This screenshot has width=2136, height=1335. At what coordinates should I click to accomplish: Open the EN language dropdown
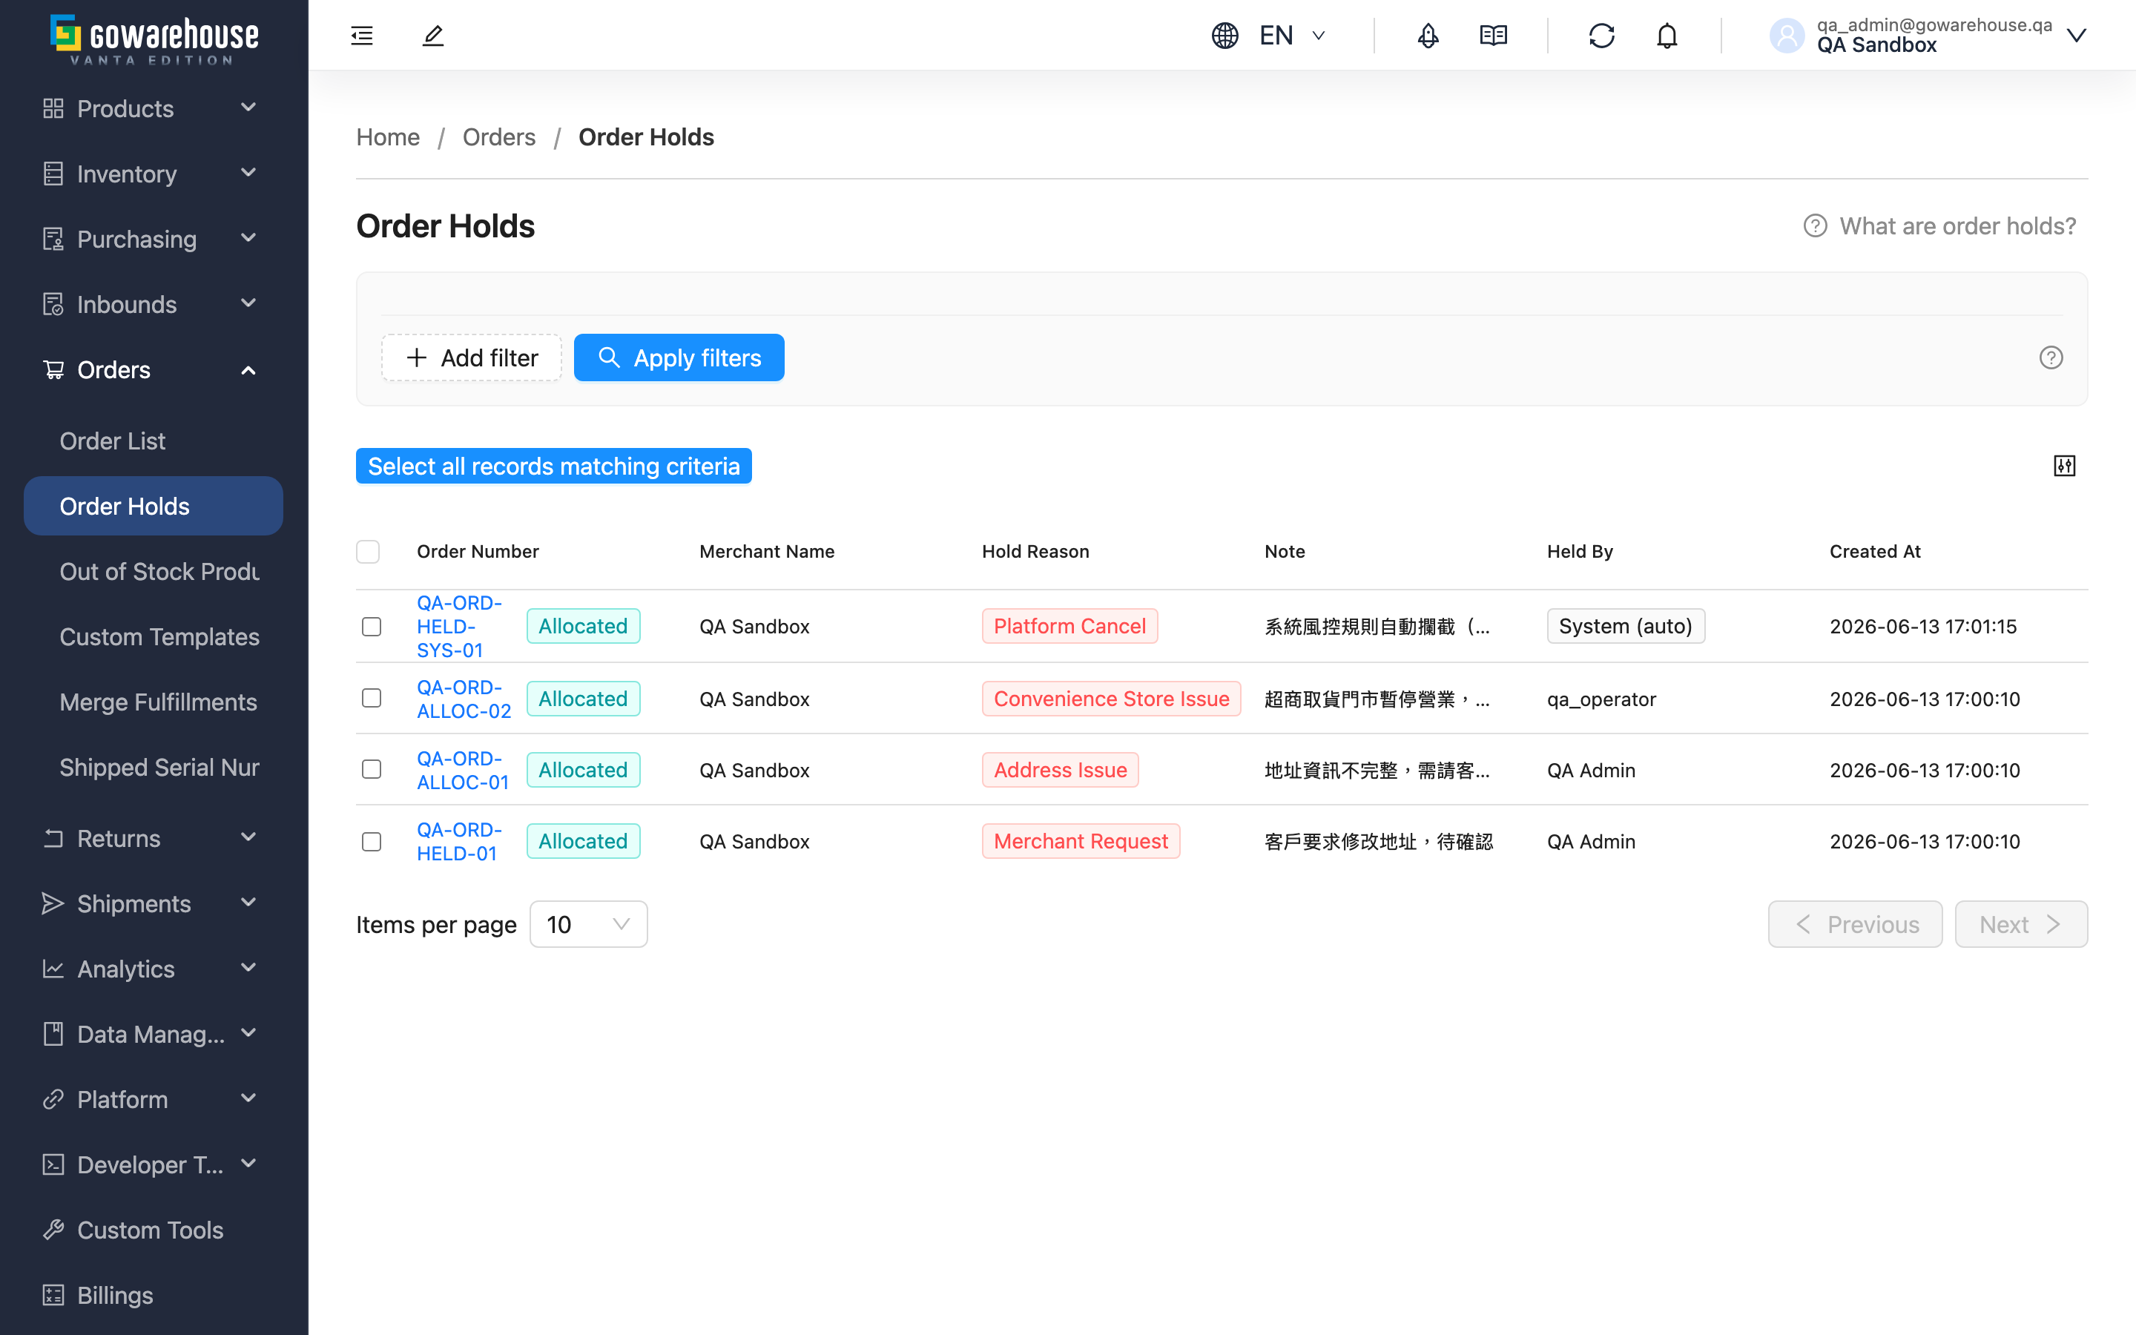coord(1292,36)
